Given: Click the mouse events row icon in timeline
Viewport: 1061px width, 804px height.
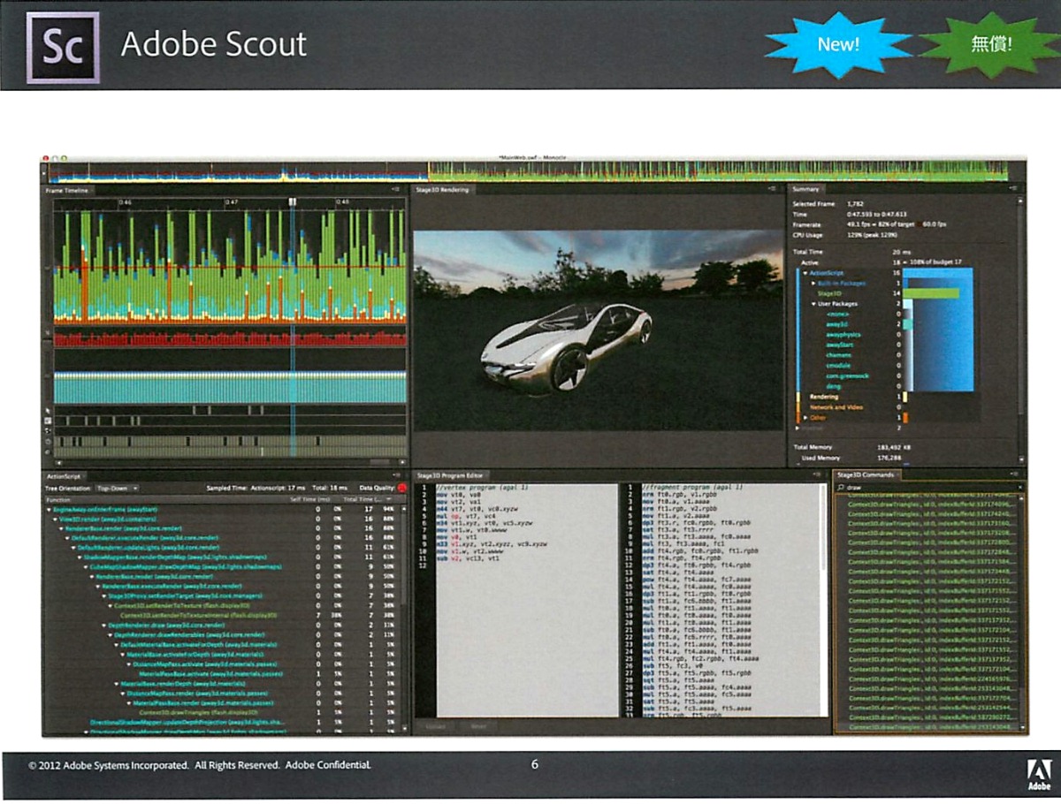Looking at the screenshot, I should click(x=48, y=410).
